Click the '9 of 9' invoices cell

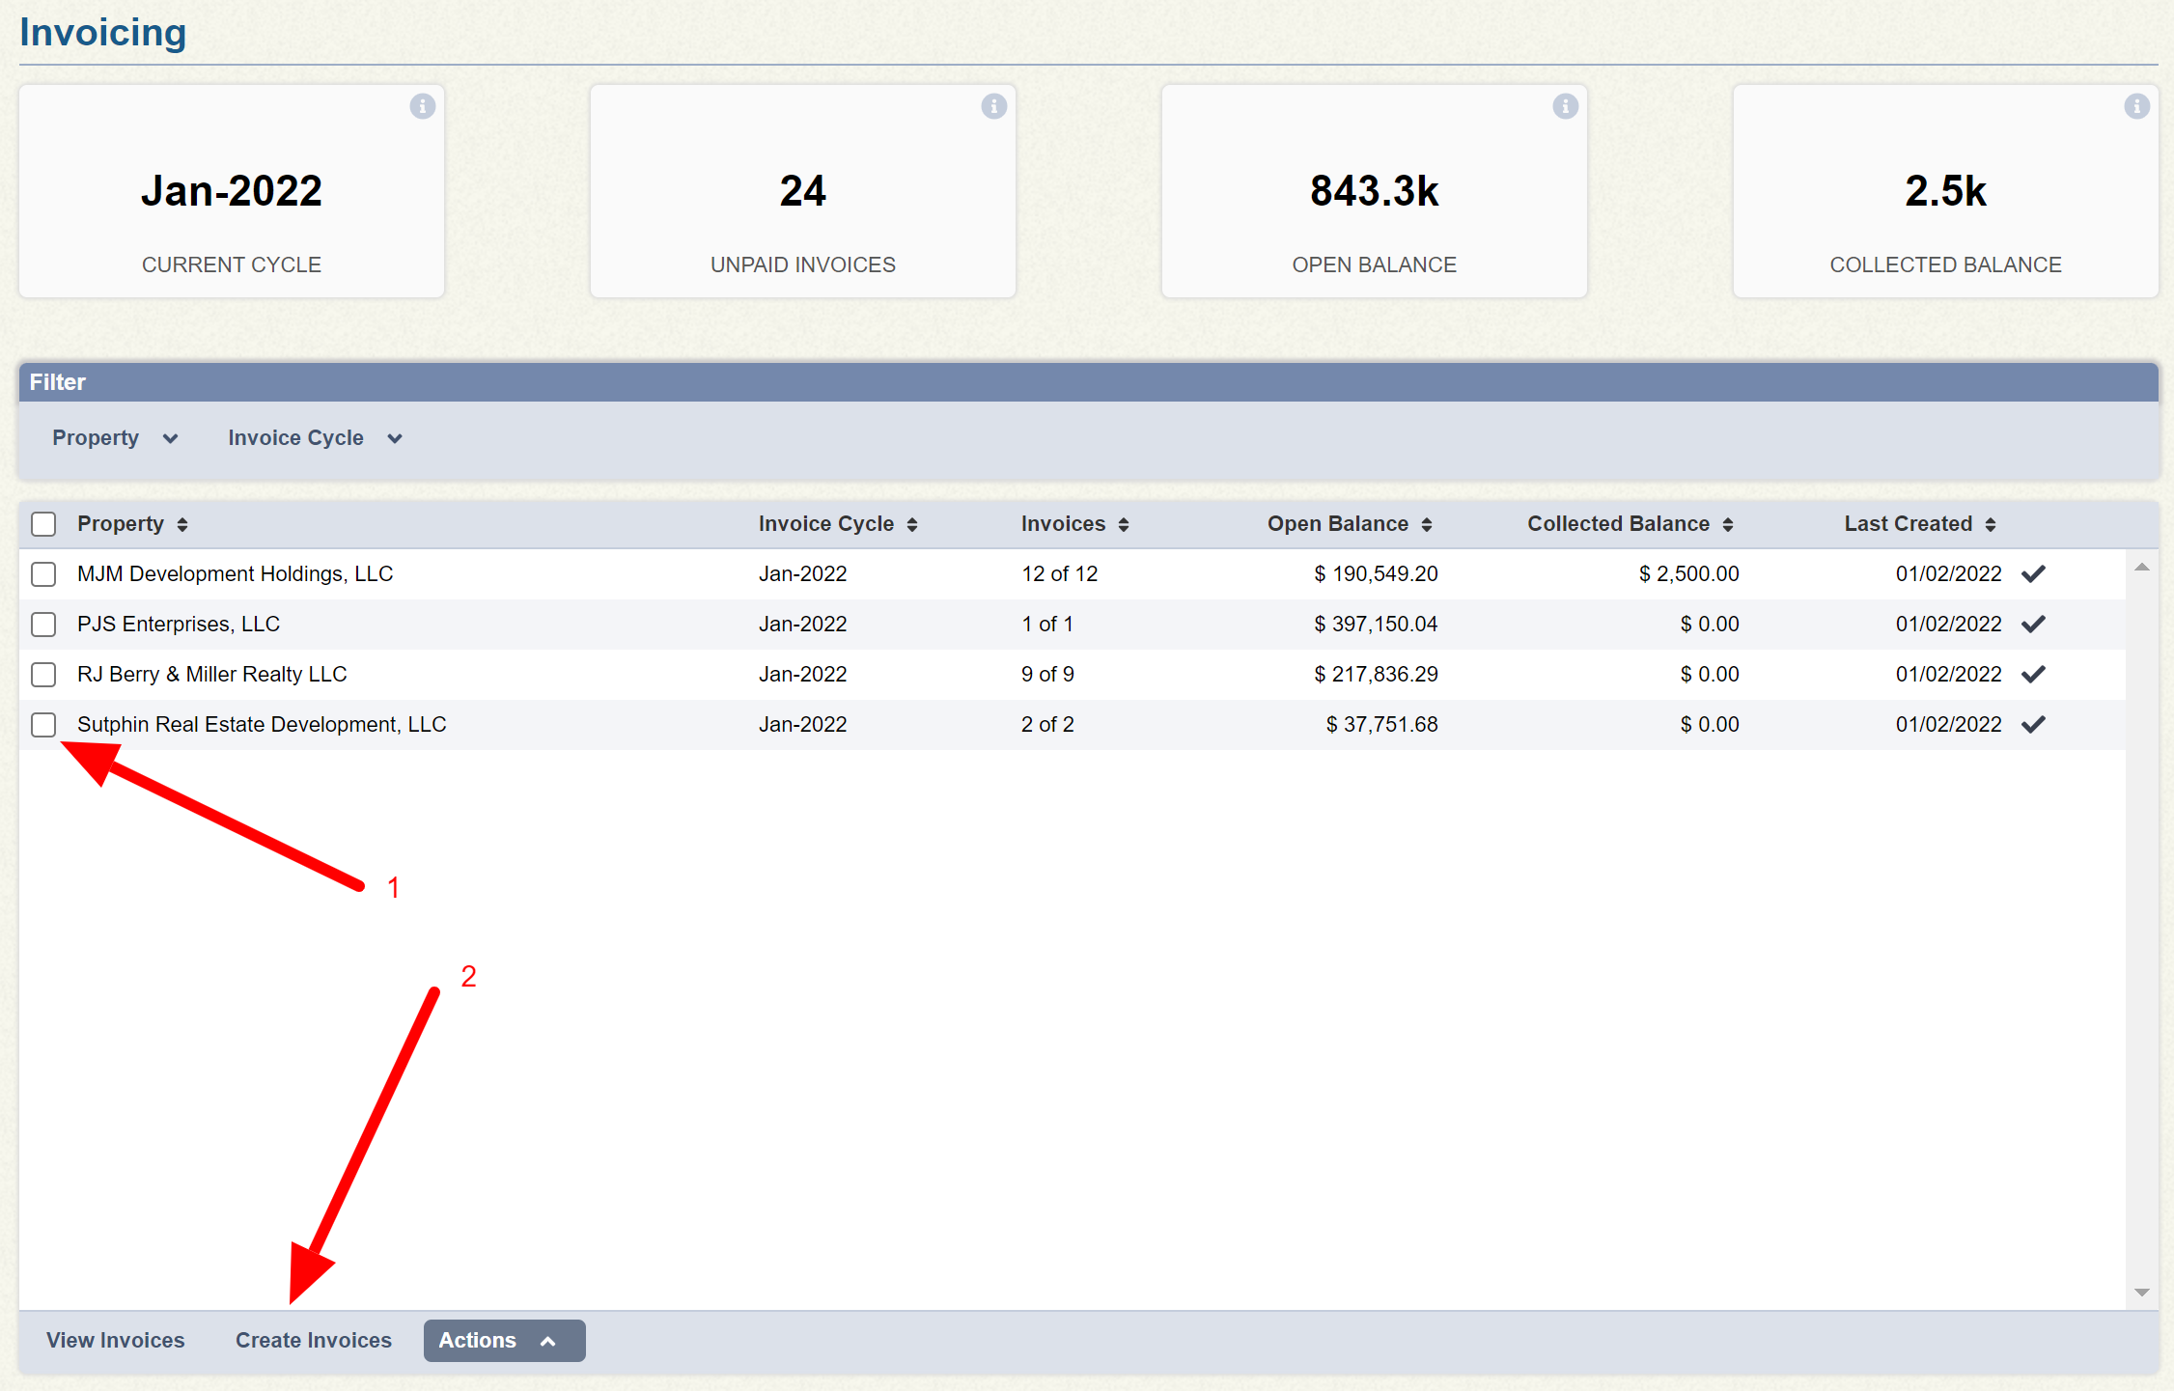point(1047,675)
